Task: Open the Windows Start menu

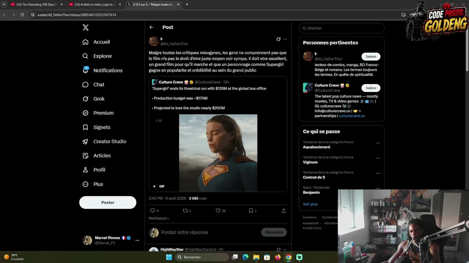Action: point(169,257)
